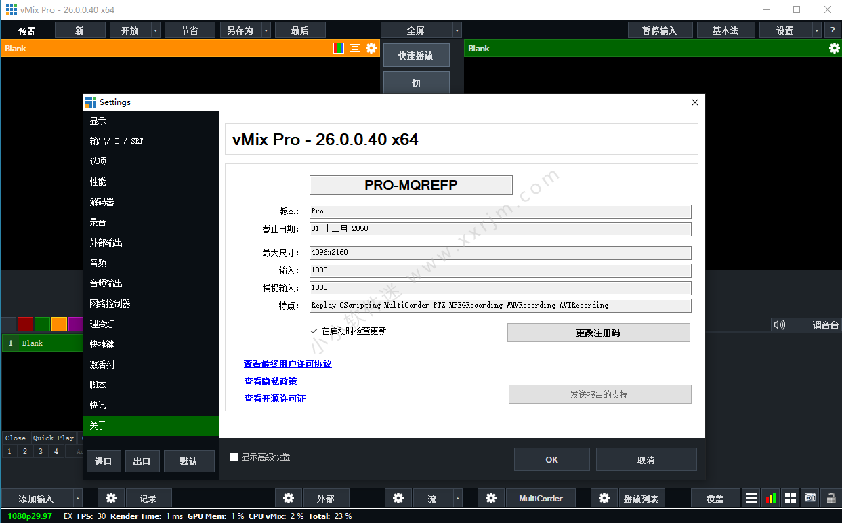Image resolution: width=842 pixels, height=523 pixels.
Task: Click OK in the Settings dialog
Action: (552, 459)
